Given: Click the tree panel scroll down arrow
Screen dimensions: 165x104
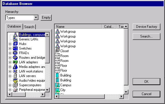Looking at the screenshot, I should [47, 90].
